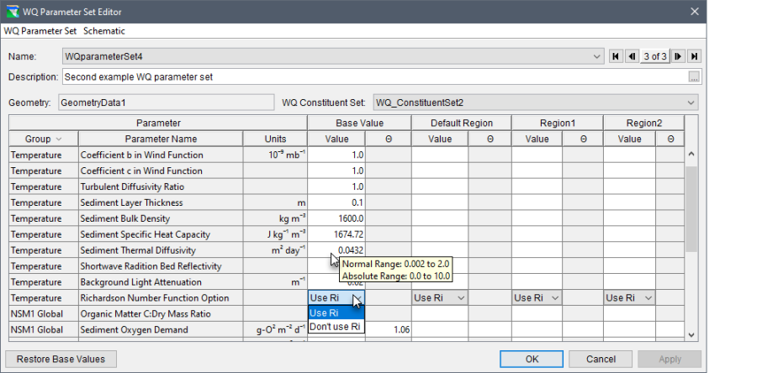Viewport: 757px width, 373px height.
Task: Click Region2 value cell for Sediment Layer Thickness
Action: 629,203
